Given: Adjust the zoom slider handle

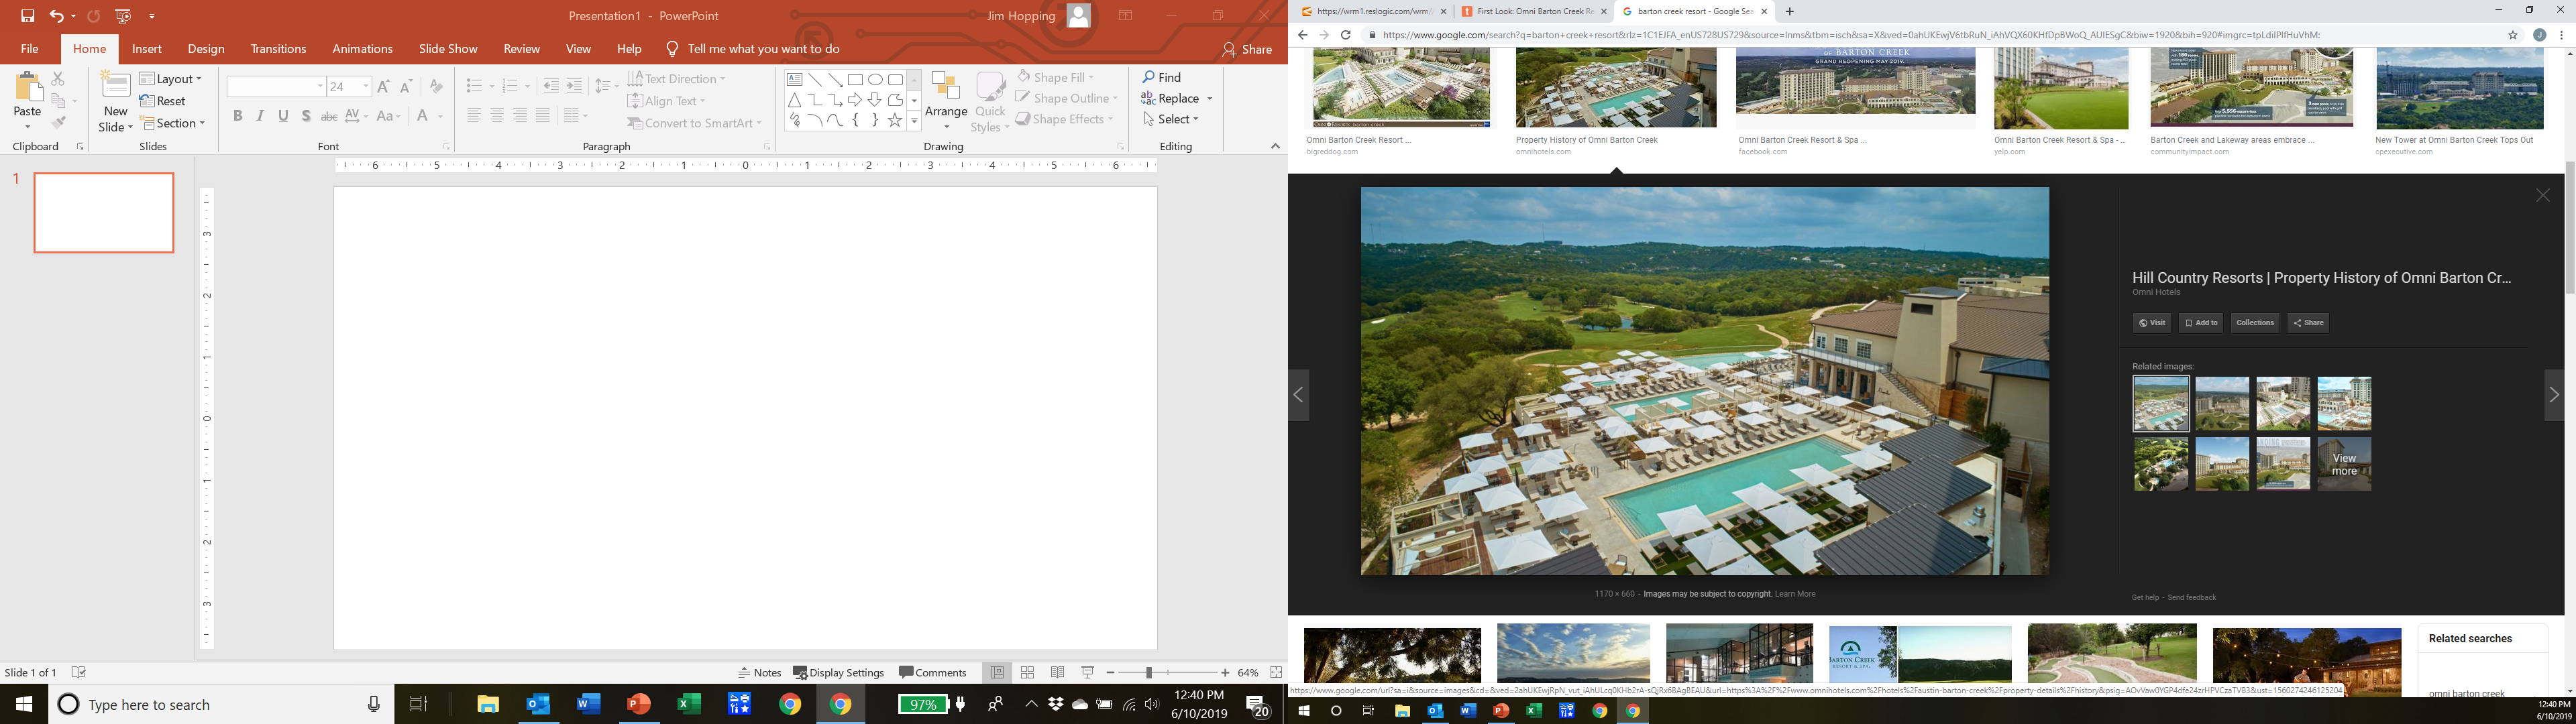Looking at the screenshot, I should tap(1149, 673).
